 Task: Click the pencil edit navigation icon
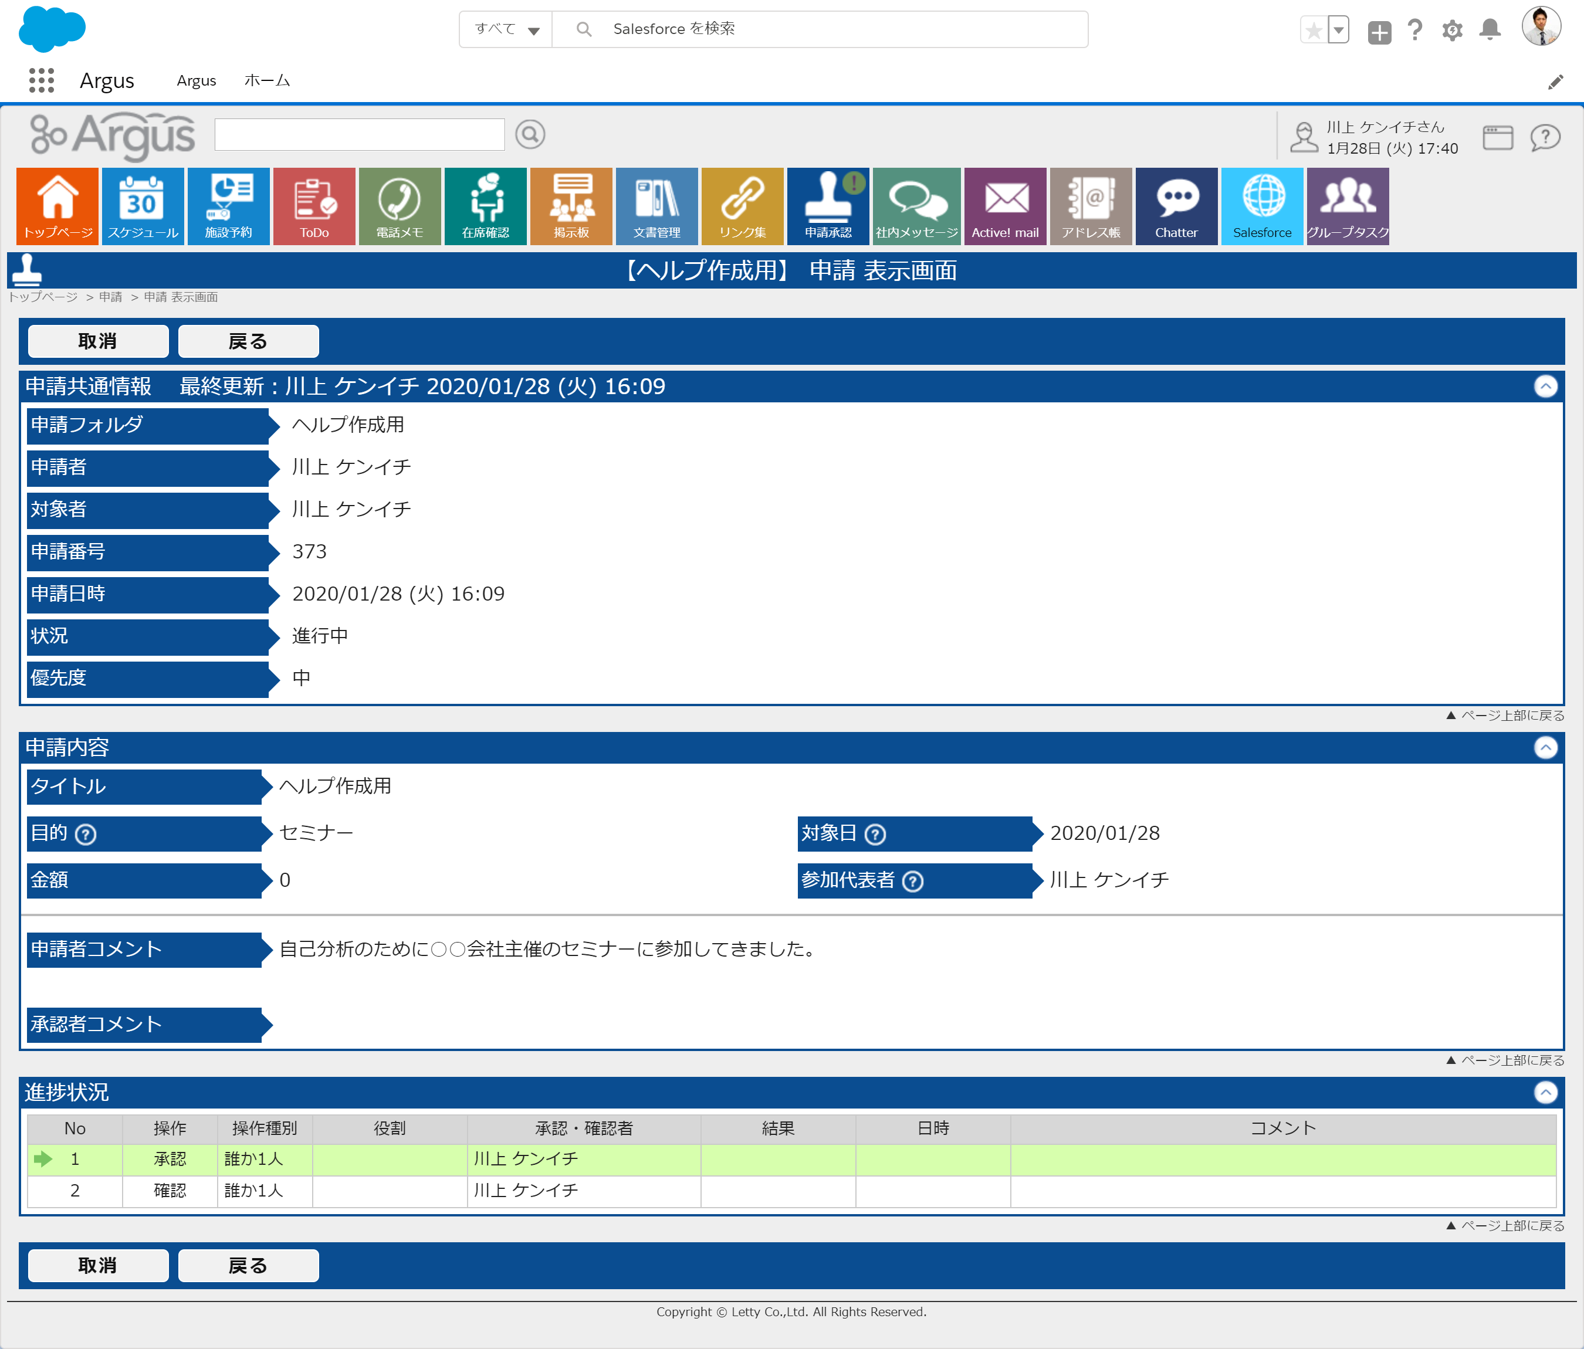[1555, 82]
